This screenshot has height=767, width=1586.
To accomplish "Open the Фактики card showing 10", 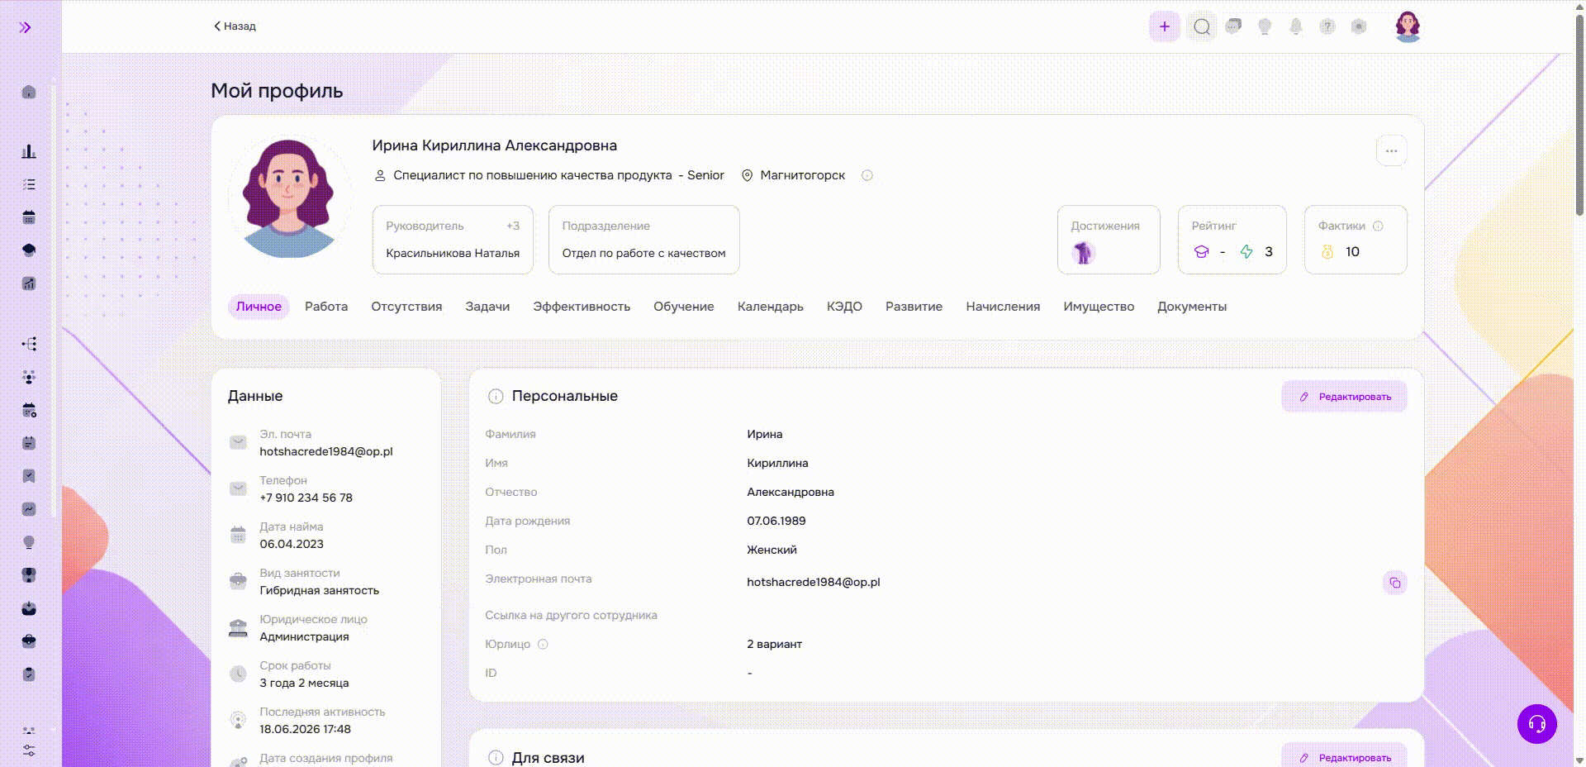I will point(1356,240).
